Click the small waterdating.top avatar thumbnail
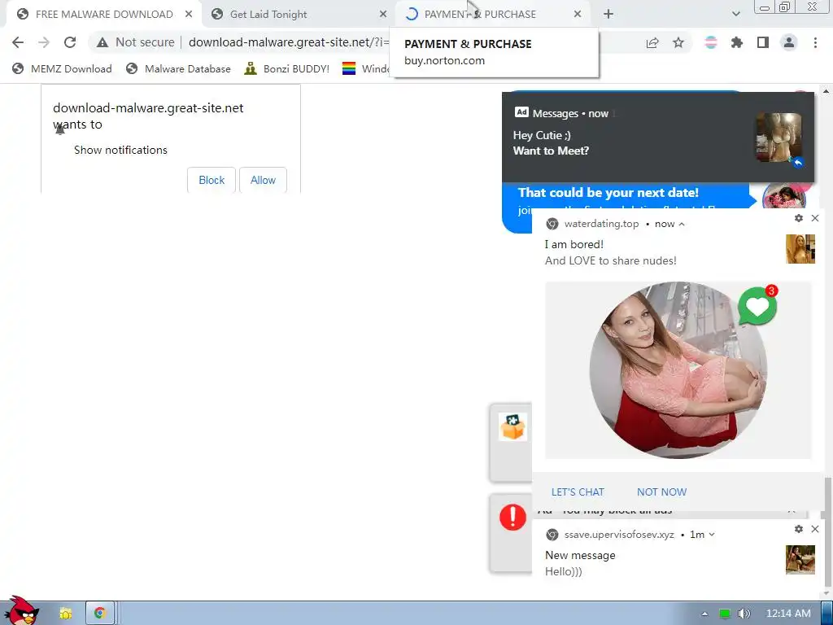 tap(800, 249)
